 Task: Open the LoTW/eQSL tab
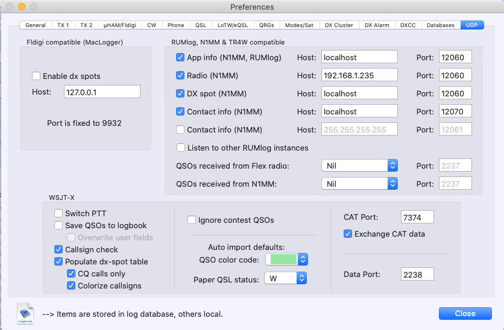[x=232, y=25]
